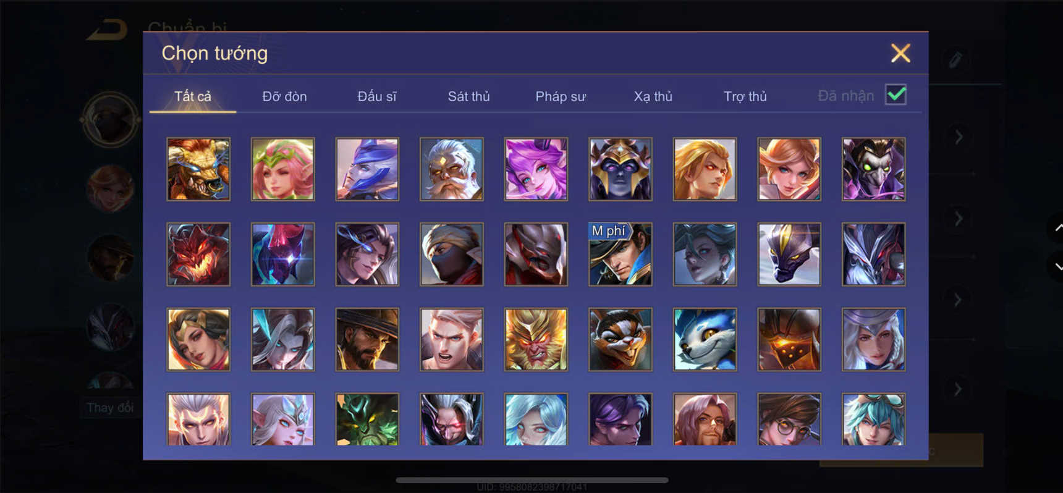This screenshot has width=1063, height=493.
Task: Select the monkey king hero portrait
Action: click(536, 339)
